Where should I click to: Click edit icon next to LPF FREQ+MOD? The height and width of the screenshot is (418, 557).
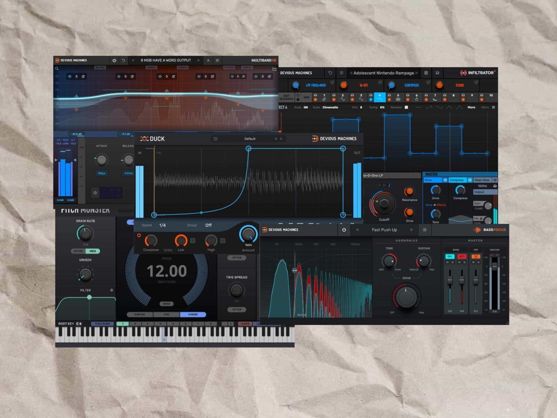tap(332, 82)
